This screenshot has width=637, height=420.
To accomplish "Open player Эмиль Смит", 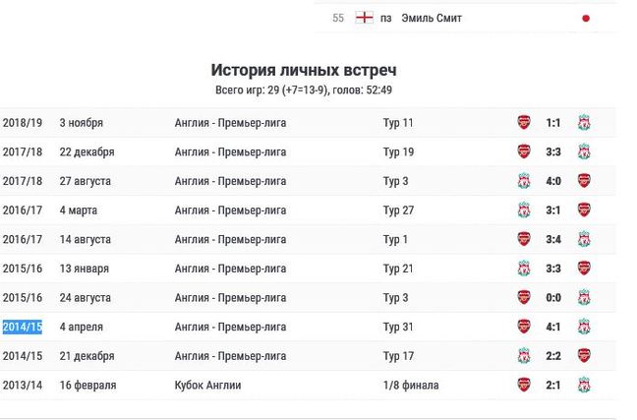I will (x=432, y=18).
